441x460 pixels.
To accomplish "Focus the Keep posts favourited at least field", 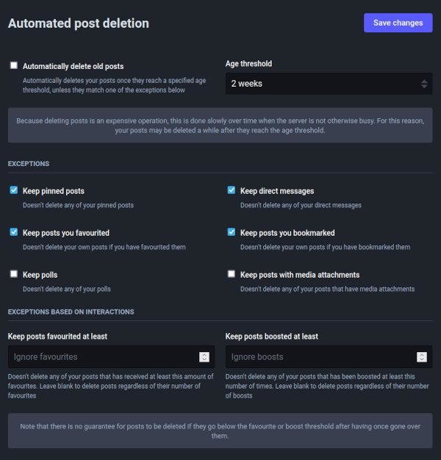I will [x=103, y=357].
